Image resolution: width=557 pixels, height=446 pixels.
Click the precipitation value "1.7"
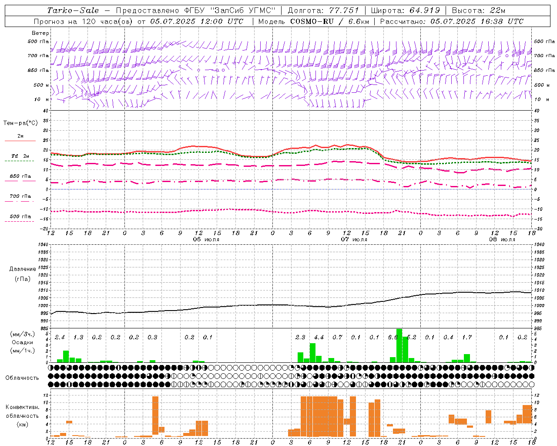[467, 337]
